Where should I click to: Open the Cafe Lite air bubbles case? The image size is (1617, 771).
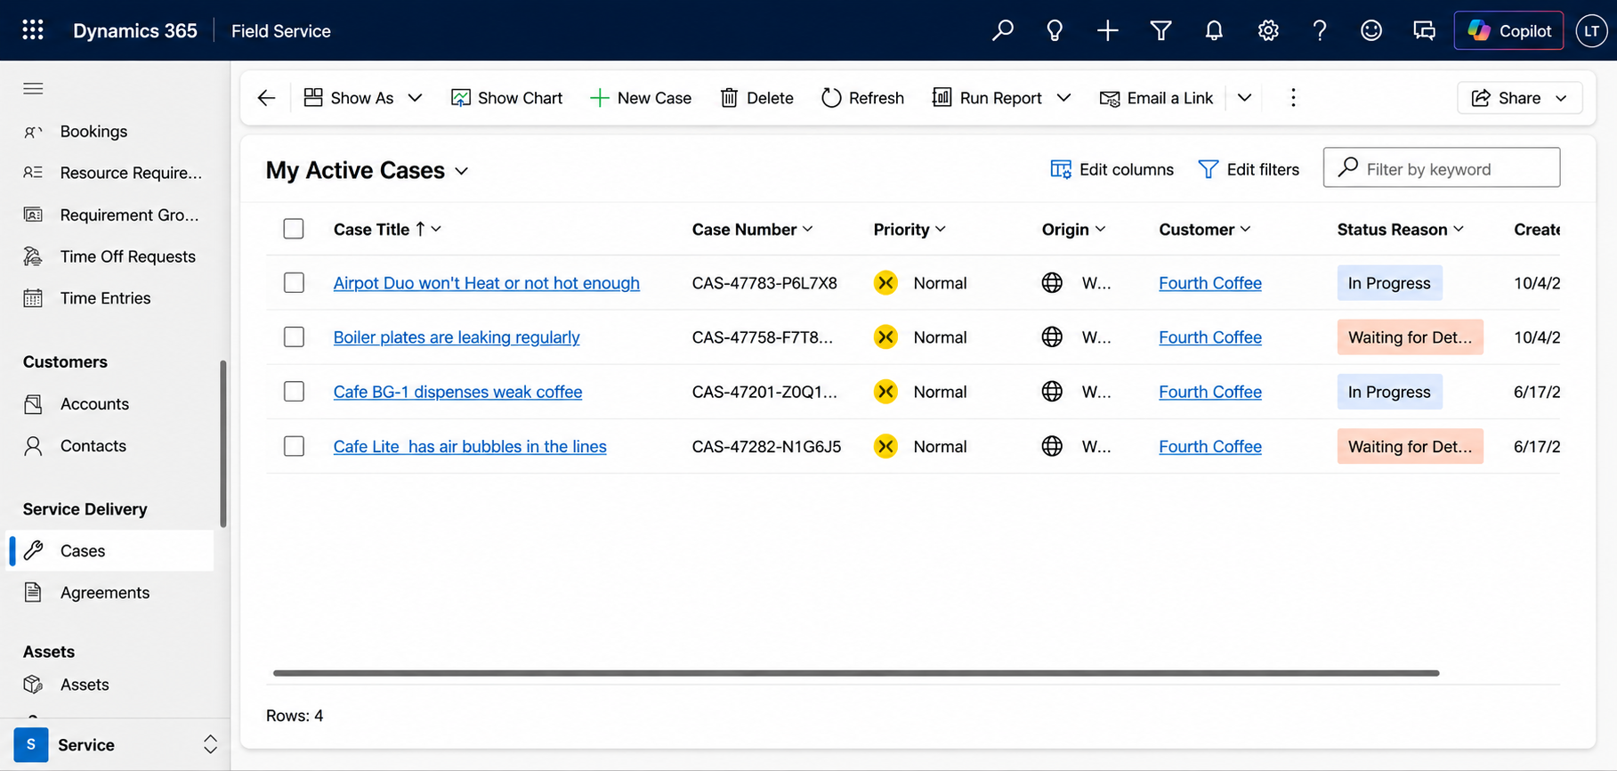click(x=470, y=447)
